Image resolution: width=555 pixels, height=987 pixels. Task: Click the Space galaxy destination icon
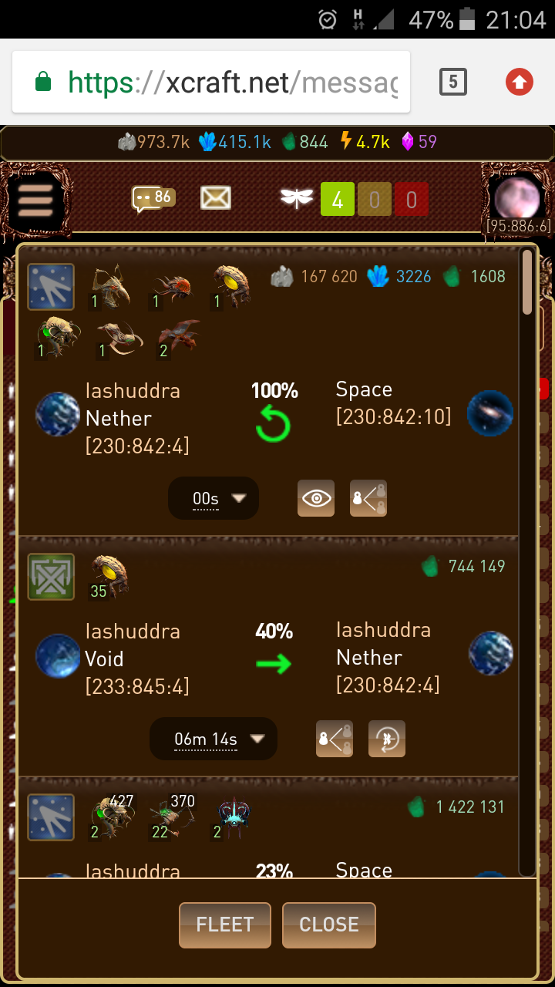491,414
